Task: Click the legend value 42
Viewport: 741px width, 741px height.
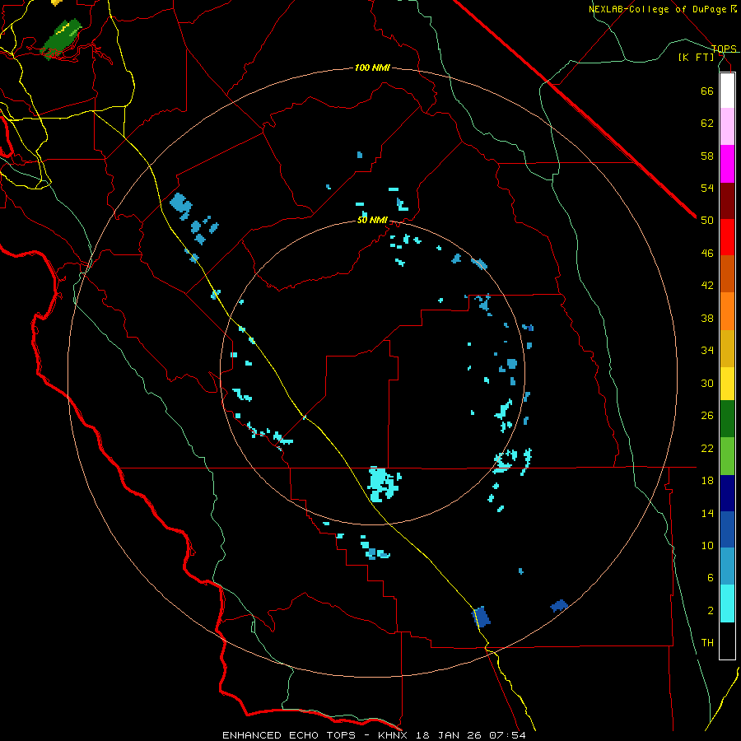Action: pos(707,286)
